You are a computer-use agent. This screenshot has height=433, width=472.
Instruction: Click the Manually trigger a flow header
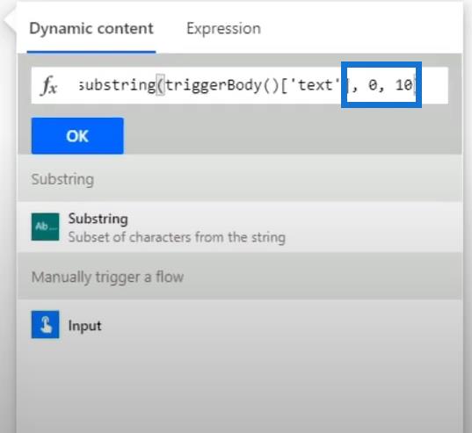click(107, 277)
